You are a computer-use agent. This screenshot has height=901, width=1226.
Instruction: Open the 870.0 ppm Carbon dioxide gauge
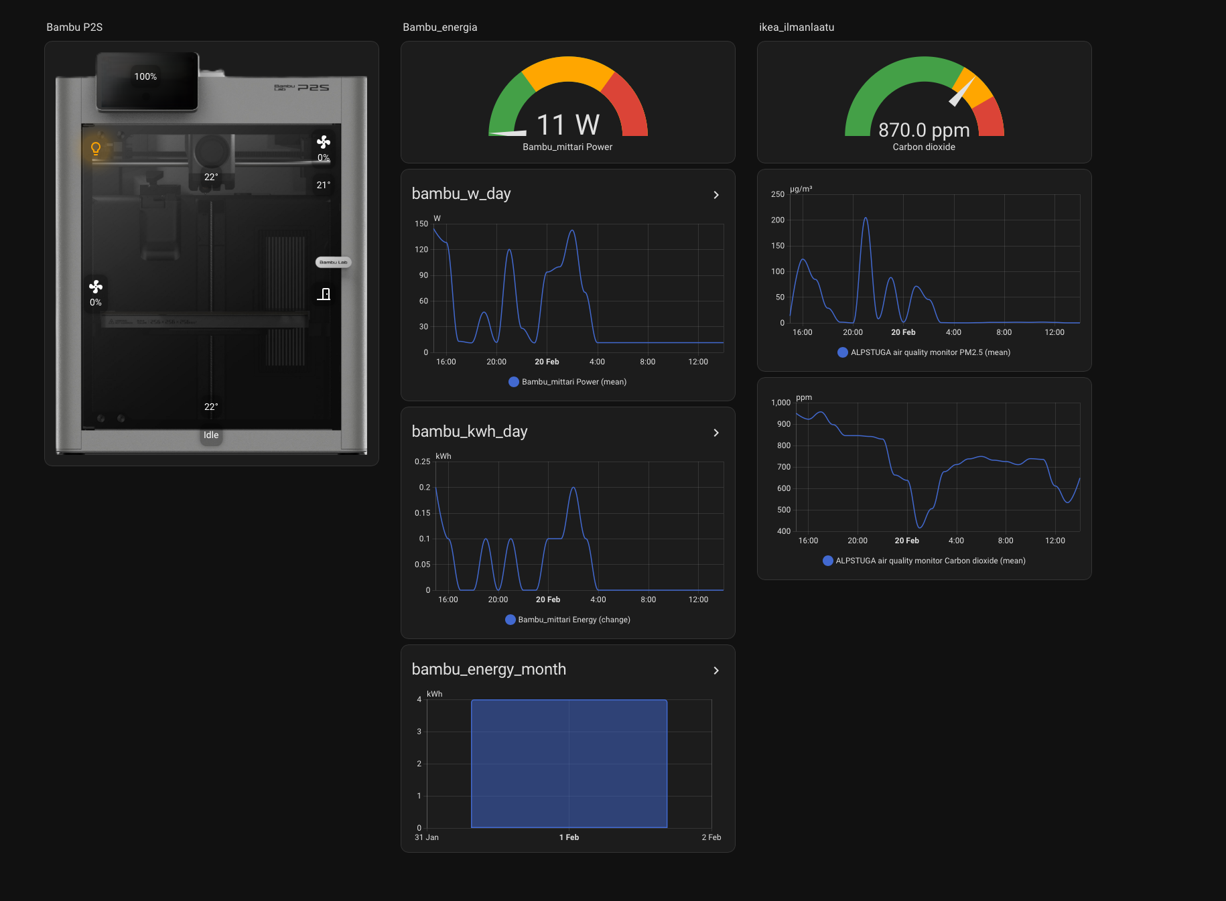[924, 107]
